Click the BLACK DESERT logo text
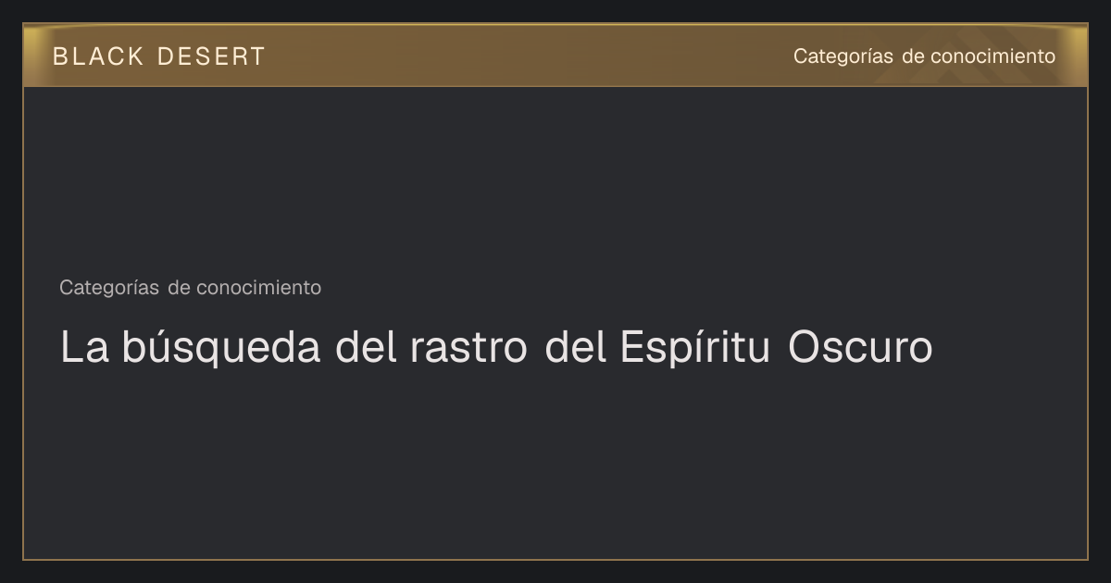The width and height of the screenshot is (1111, 583). (159, 56)
